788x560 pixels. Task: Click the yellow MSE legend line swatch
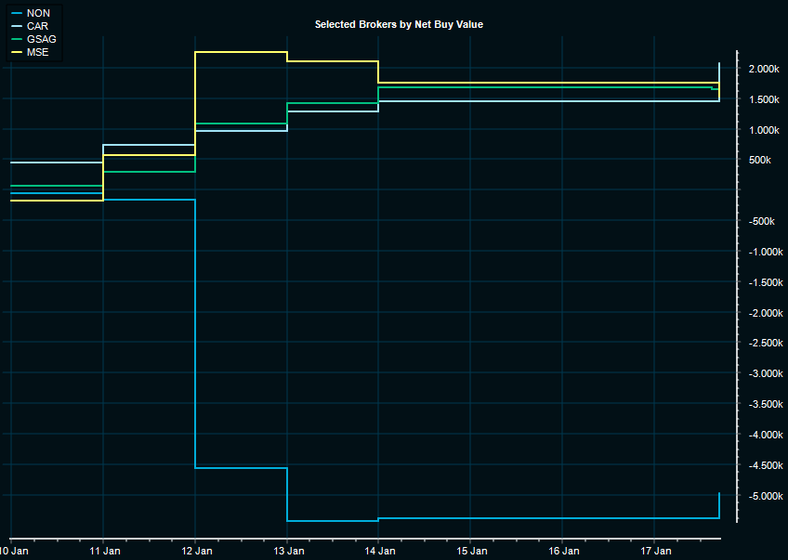16,52
